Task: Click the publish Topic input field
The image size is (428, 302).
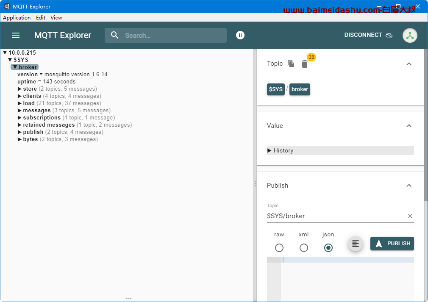Action: [x=336, y=216]
